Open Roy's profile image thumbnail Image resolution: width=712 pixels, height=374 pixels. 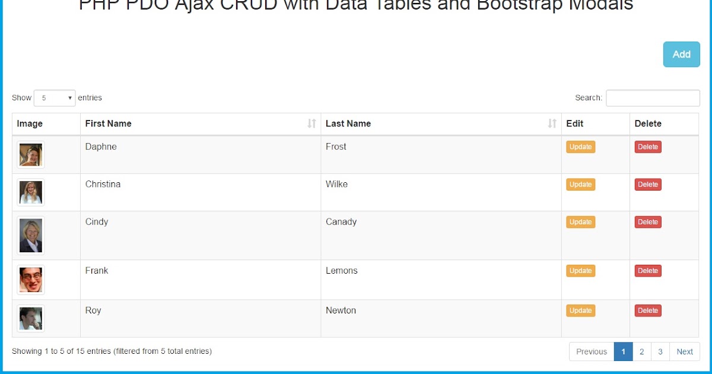click(x=31, y=319)
